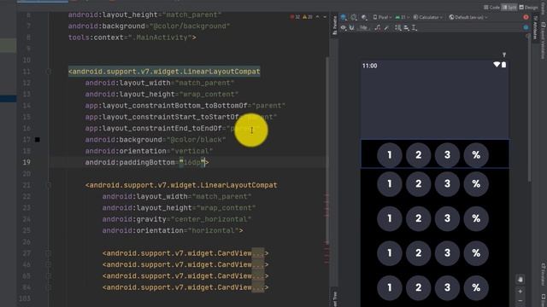Collapse the LinearLayoutCompat tag at line 21
This screenshot has width=547, height=307.
coord(49,185)
